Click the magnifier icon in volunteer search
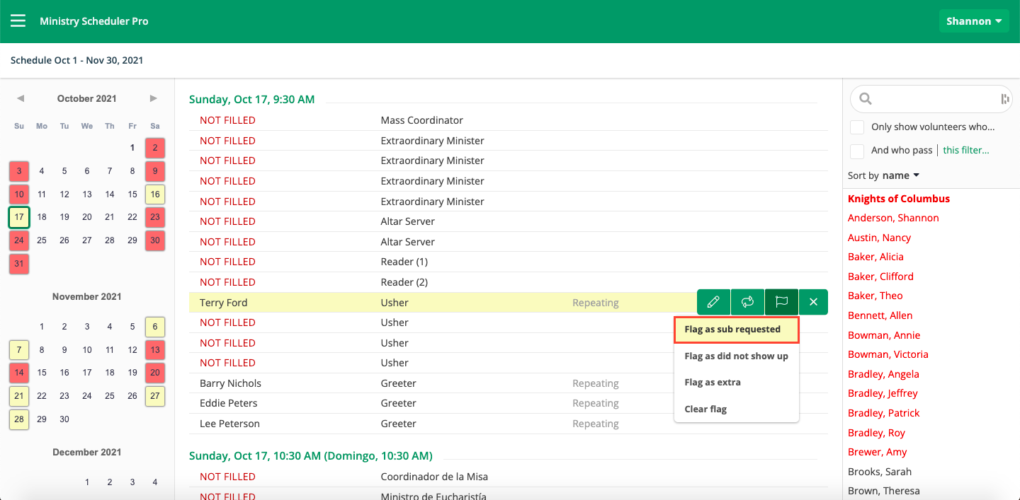The width and height of the screenshot is (1020, 500). [x=865, y=99]
